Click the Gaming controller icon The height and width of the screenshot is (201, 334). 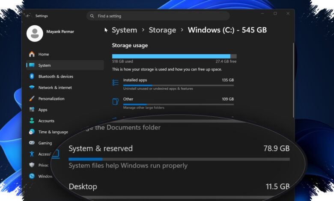tap(32, 143)
